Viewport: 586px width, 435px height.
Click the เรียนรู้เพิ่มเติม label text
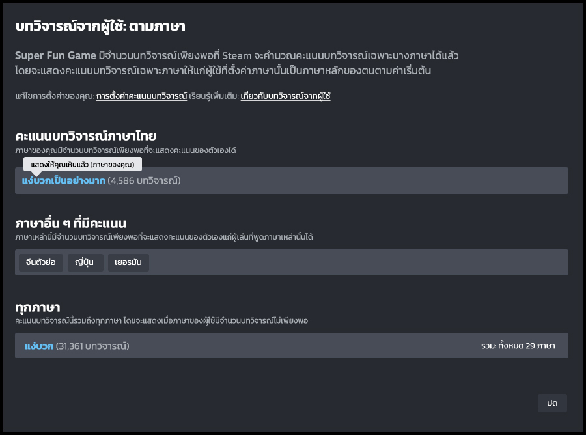(x=214, y=96)
